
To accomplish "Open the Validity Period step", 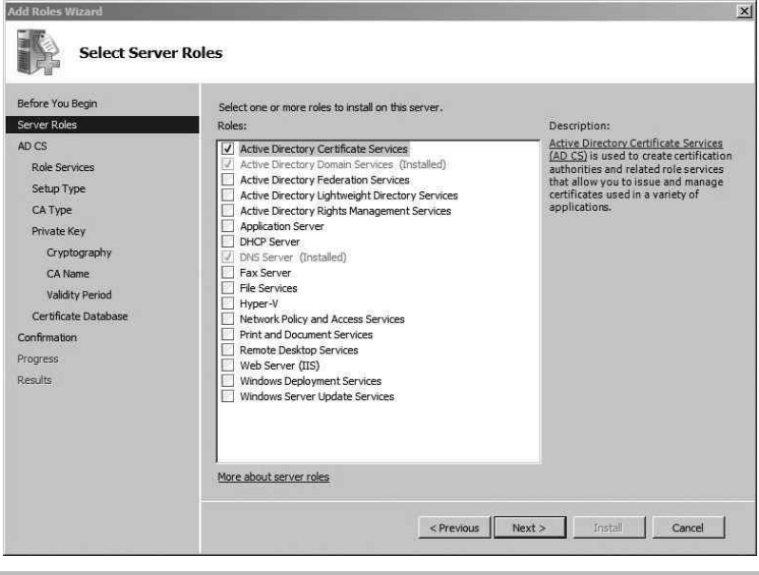I will tap(79, 295).
